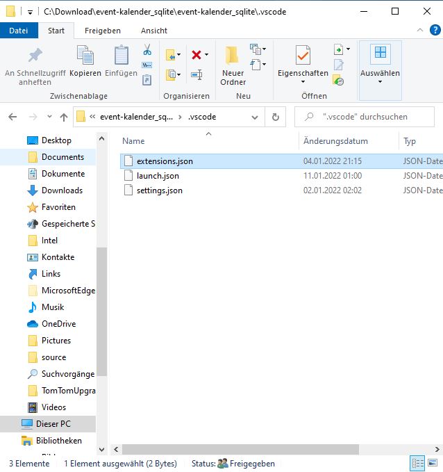This screenshot has height=472, width=443.
Task: Open the Datei menu tab
Action: coord(19,31)
